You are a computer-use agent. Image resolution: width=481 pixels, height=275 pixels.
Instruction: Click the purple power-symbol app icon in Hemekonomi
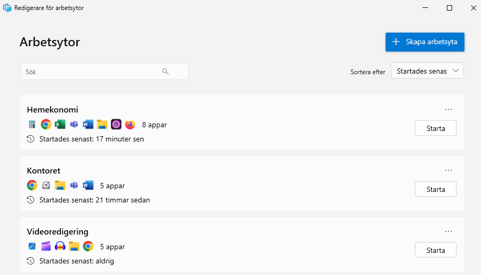[x=116, y=125]
